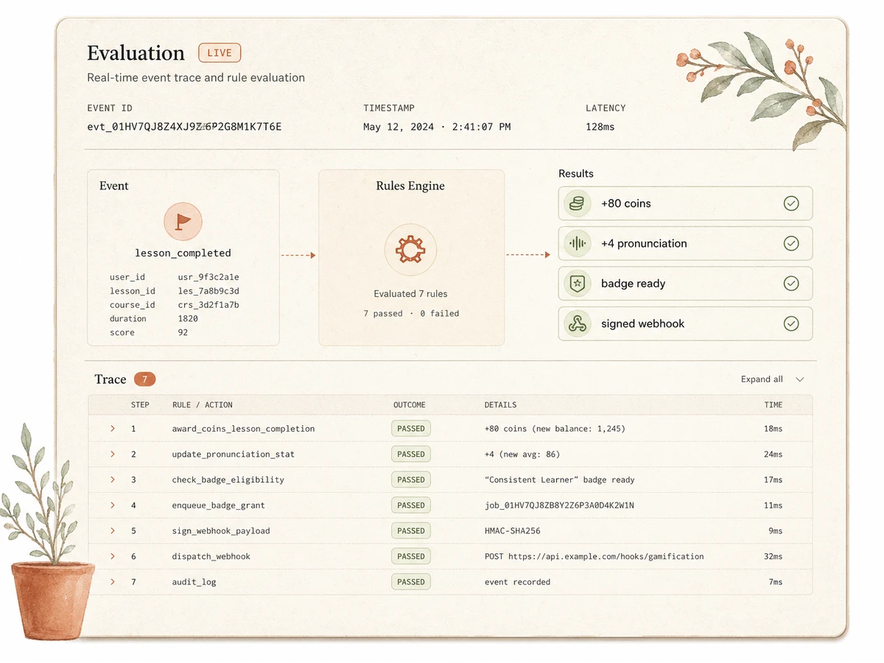Click the les_7a8b9c3d lesson_id value
Viewport: 884px width, 663px height.
coord(208,291)
